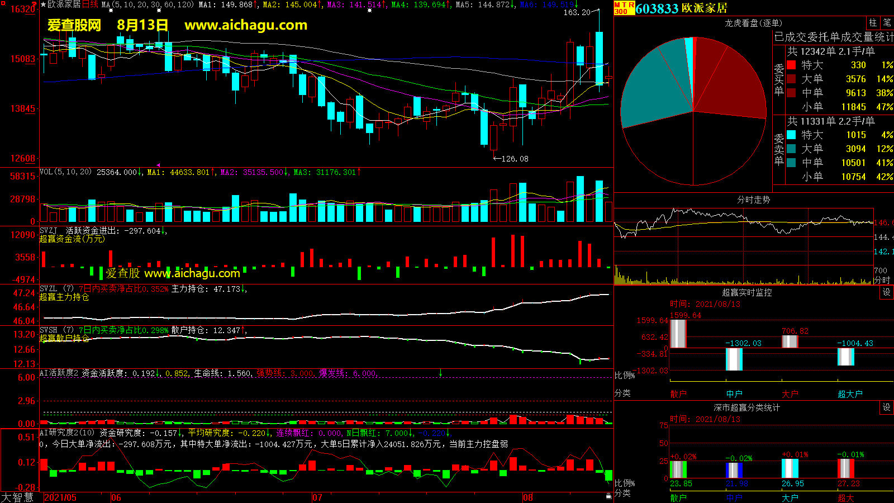Click bright red 特大 buy order swatch
This screenshot has width=894, height=503.
click(x=791, y=65)
